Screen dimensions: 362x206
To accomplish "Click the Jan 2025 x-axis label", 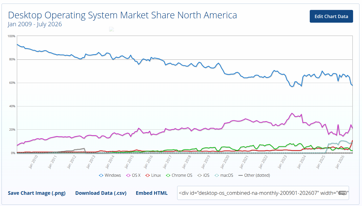I will click(321, 162).
